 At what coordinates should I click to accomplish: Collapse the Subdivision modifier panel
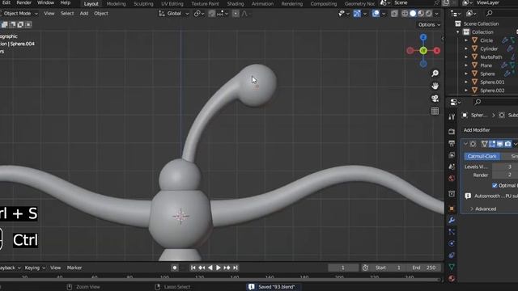[465, 144]
